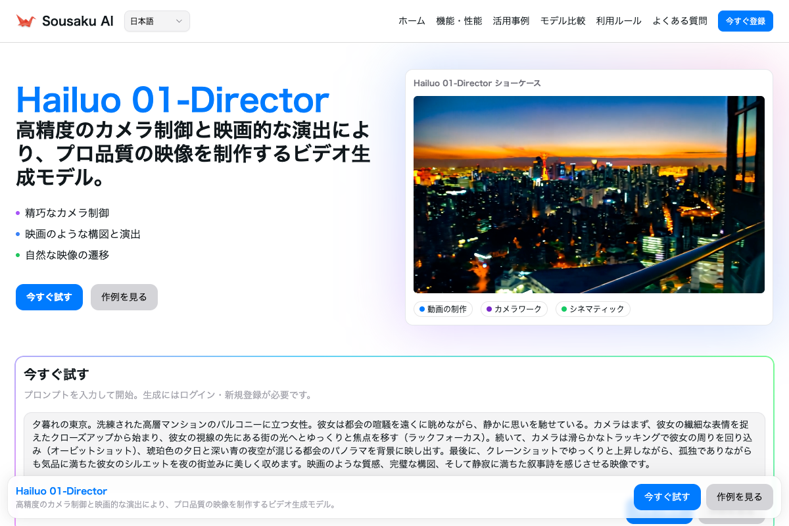This screenshot has width=789, height=526.
Task: Click the Sousaku AI brand name text
Action: (x=78, y=21)
